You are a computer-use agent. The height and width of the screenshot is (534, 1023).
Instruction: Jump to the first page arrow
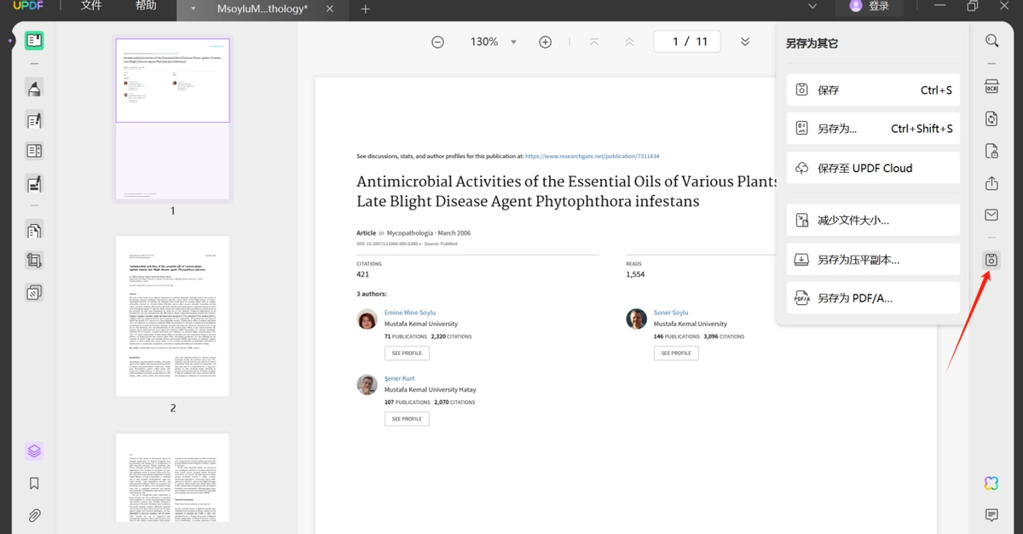coord(594,42)
